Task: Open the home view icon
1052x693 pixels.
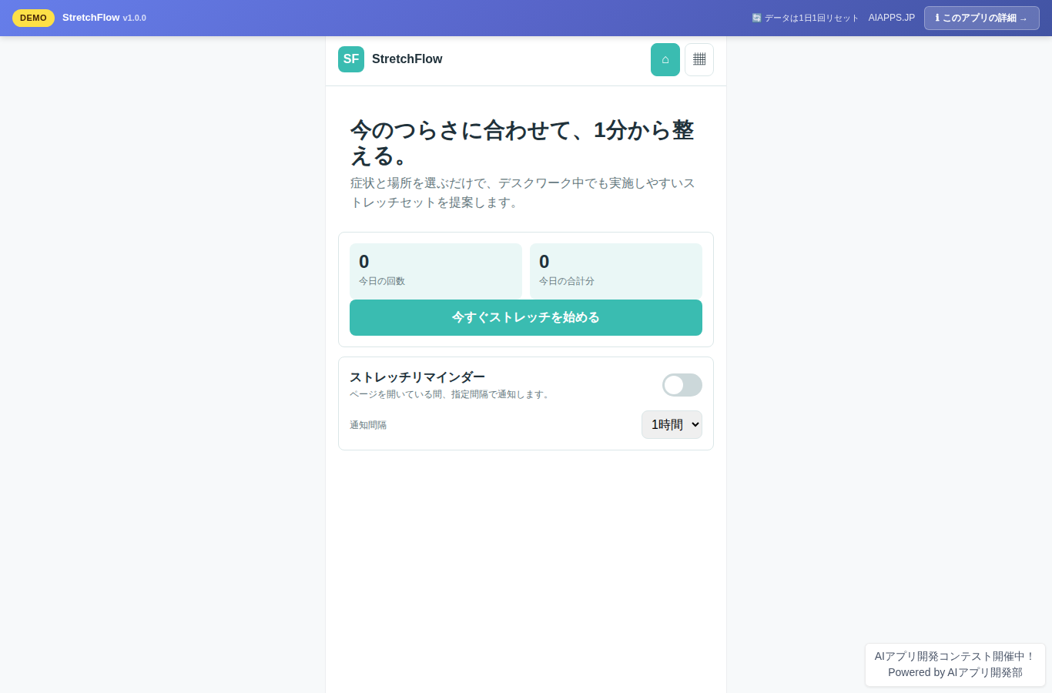Action: [665, 59]
